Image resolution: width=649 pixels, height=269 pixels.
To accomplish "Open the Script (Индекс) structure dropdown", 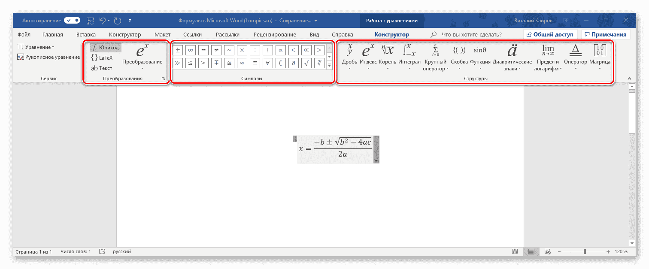I will [368, 57].
